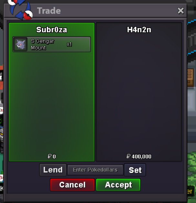Click the Set button
The width and height of the screenshot is (196, 203).
[x=135, y=170]
